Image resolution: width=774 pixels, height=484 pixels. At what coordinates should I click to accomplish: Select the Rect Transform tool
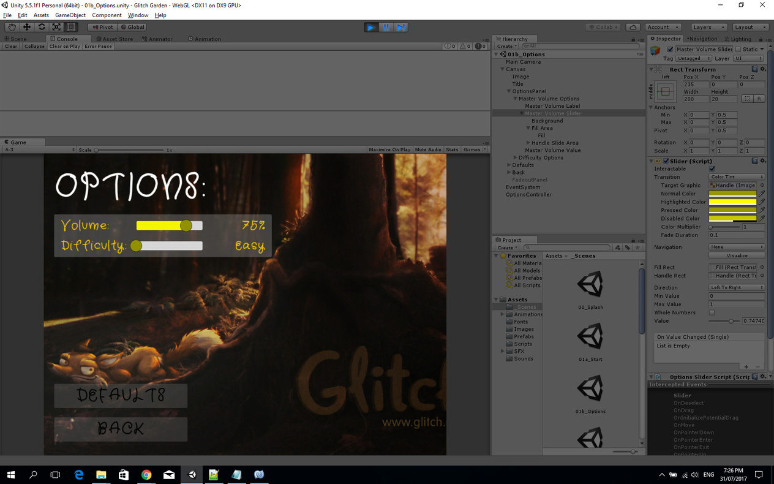71,27
